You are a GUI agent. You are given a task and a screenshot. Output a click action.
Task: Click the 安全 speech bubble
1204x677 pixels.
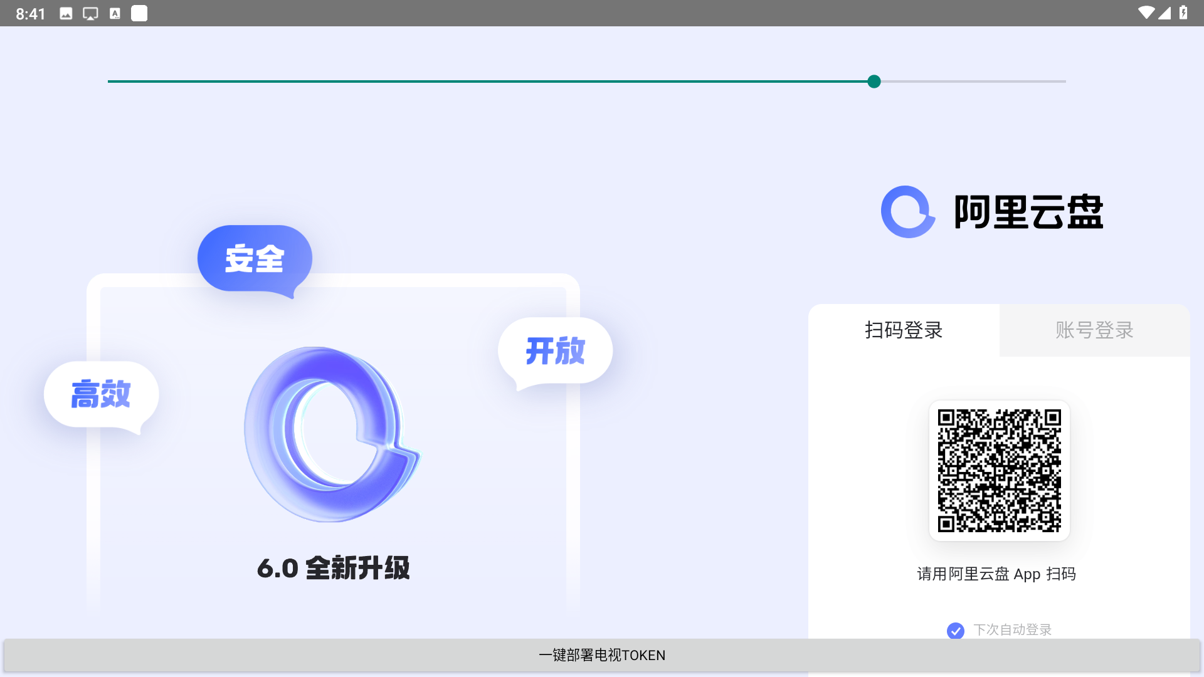coord(255,258)
